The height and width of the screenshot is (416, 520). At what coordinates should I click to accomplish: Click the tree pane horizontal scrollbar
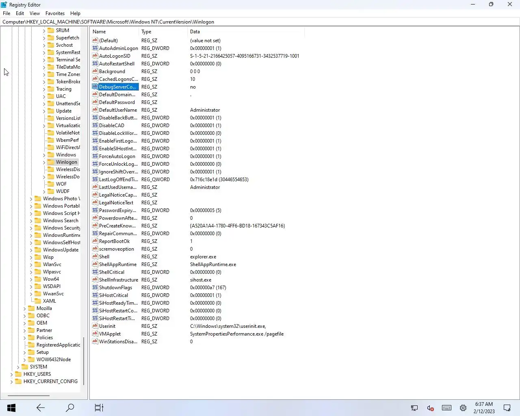[28, 395]
